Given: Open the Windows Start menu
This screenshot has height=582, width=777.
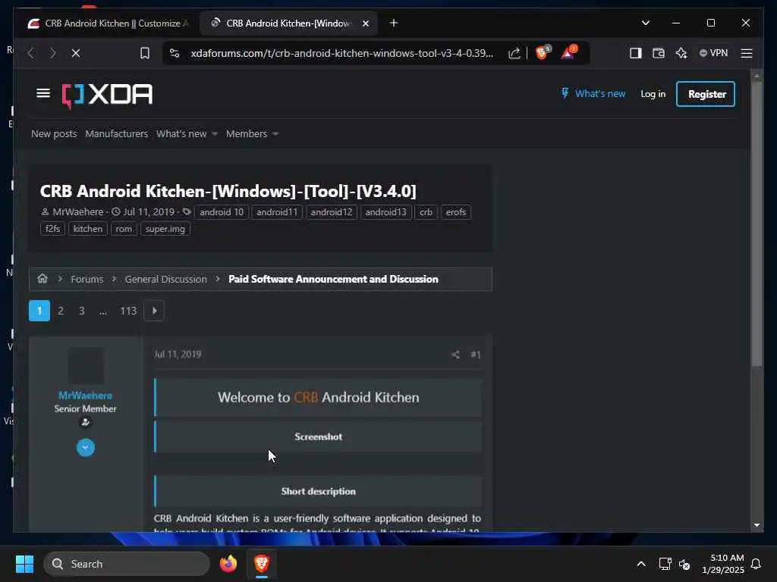Looking at the screenshot, I should (x=24, y=564).
